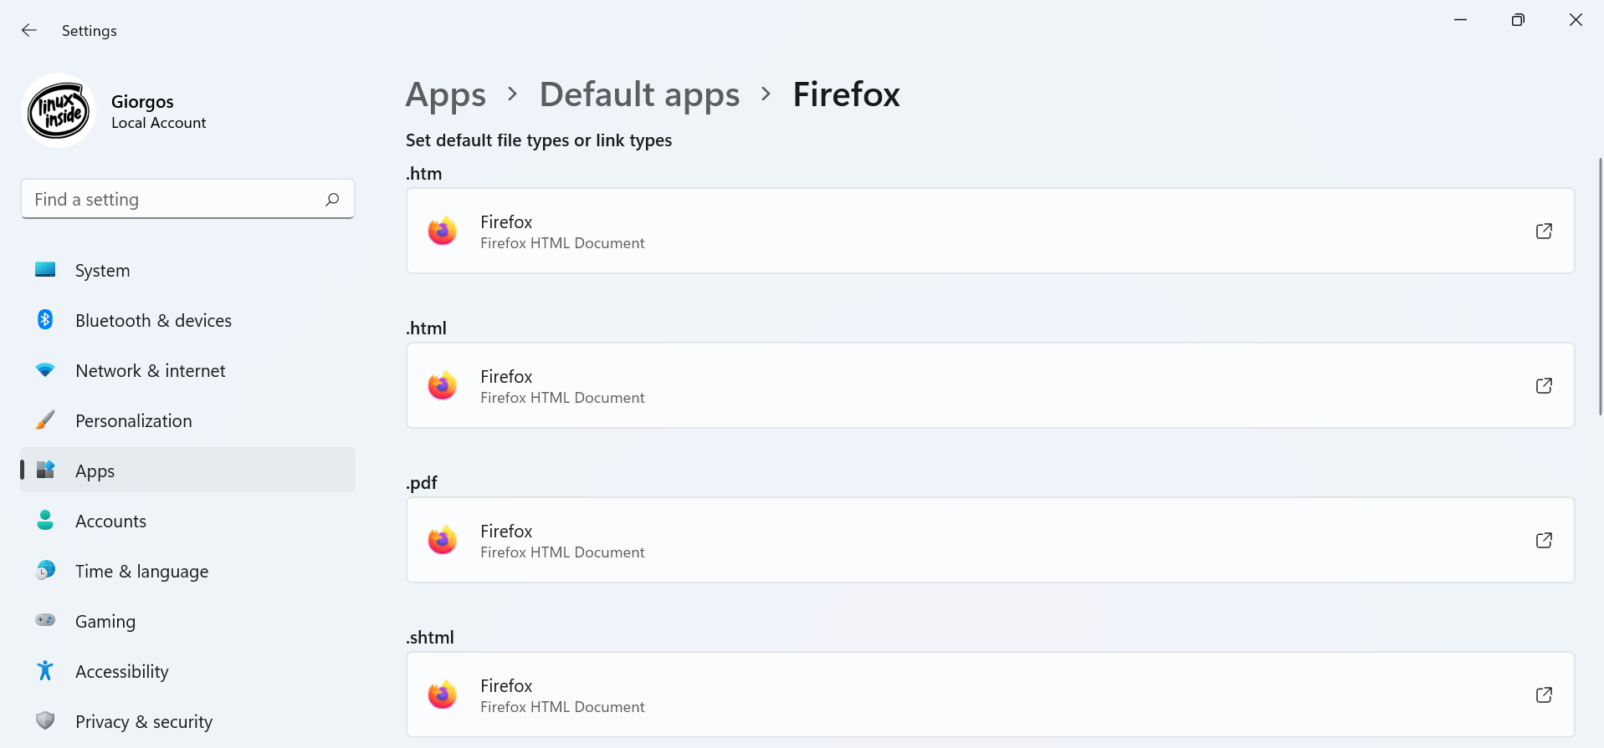Change the default app for .pdf
Image resolution: width=1604 pixels, height=748 pixels.
point(991,540)
